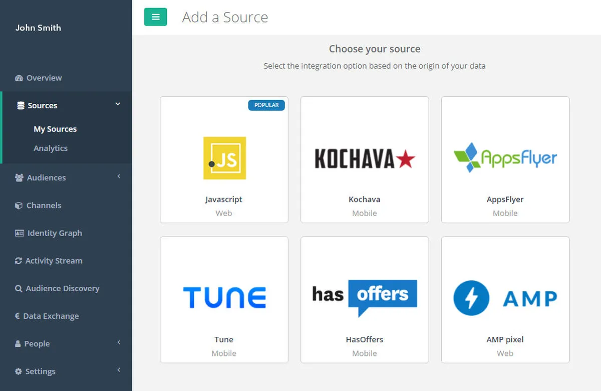The height and width of the screenshot is (391, 601).
Task: Click the People menu label
Action: coord(37,344)
